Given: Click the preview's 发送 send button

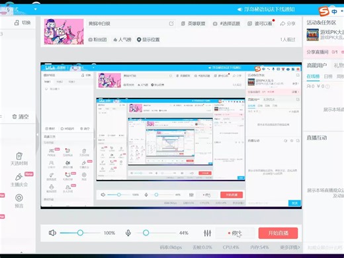Looking at the screenshot, I should pyautogui.click(x=294, y=203).
